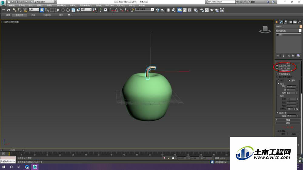Open the Modifier List dropdown

pos(288,31)
